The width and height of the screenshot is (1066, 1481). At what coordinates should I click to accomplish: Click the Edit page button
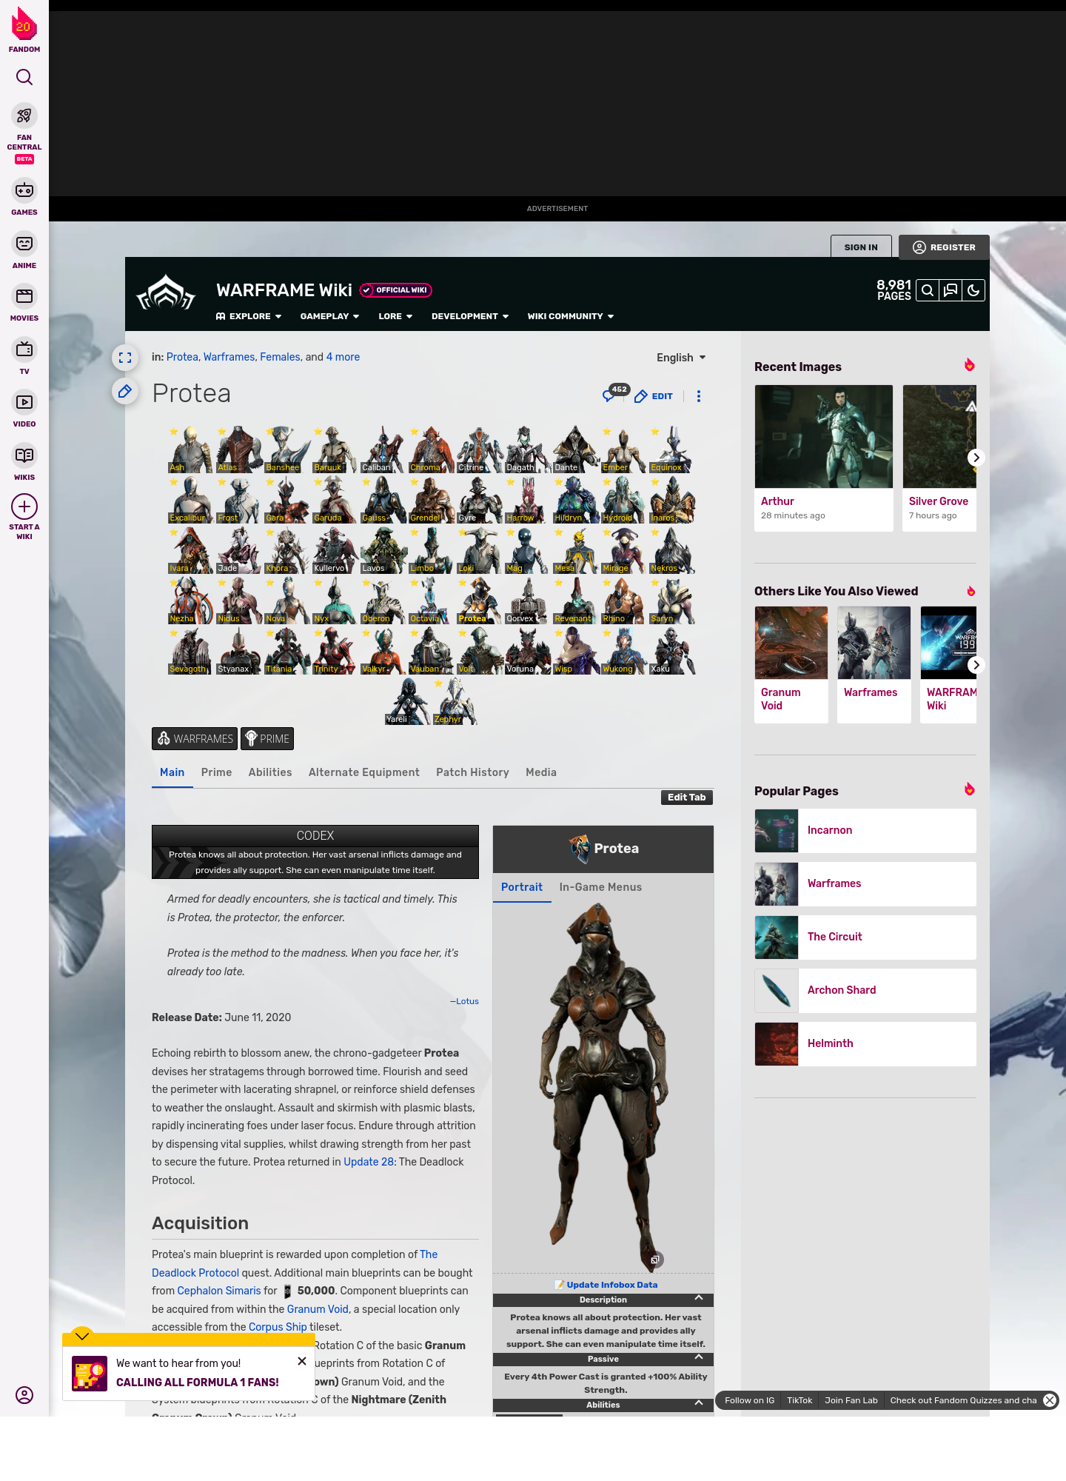coord(654,396)
